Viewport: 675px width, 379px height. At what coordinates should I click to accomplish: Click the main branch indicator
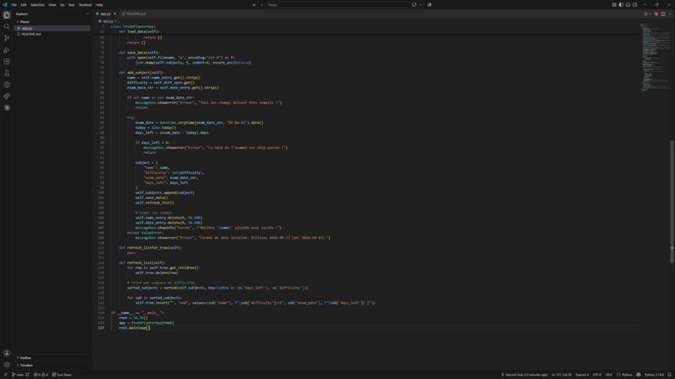pos(18,375)
